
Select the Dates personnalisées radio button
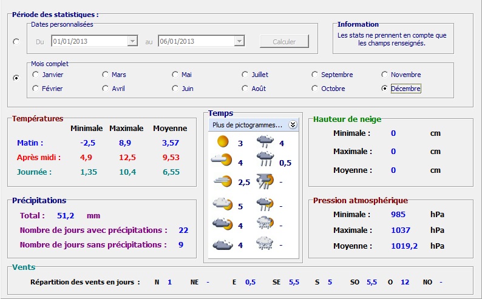[16, 41]
